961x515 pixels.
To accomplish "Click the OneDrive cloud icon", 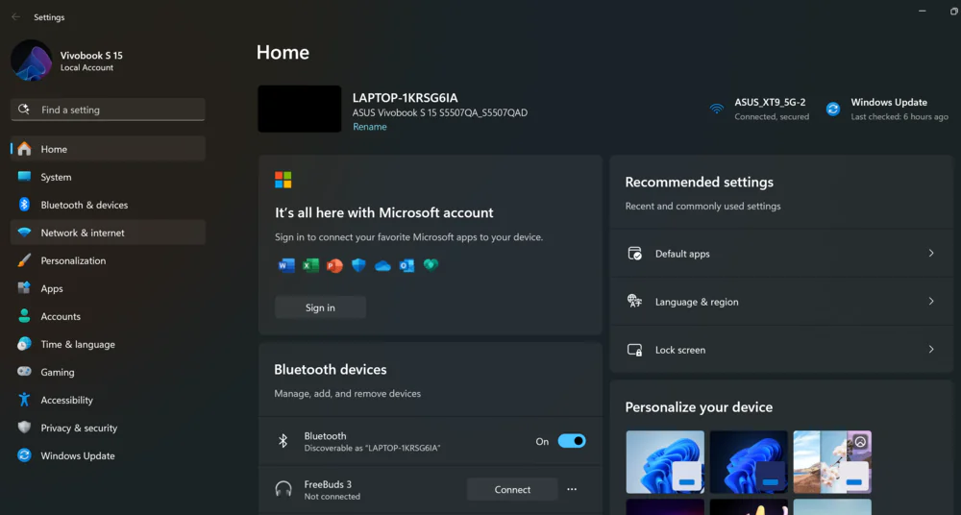I will click(x=383, y=265).
